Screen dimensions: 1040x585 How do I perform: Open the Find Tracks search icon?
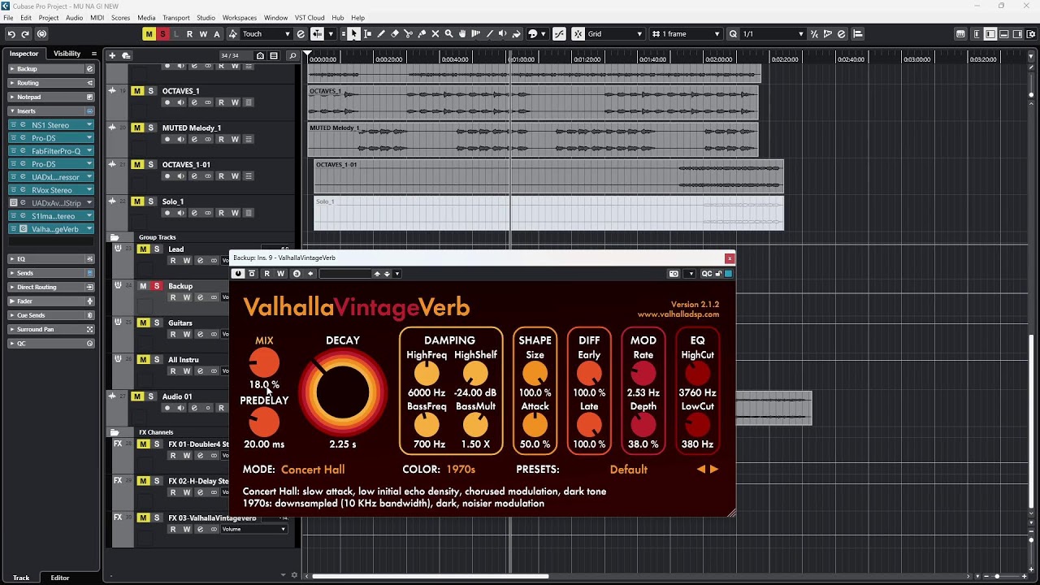[x=292, y=56]
